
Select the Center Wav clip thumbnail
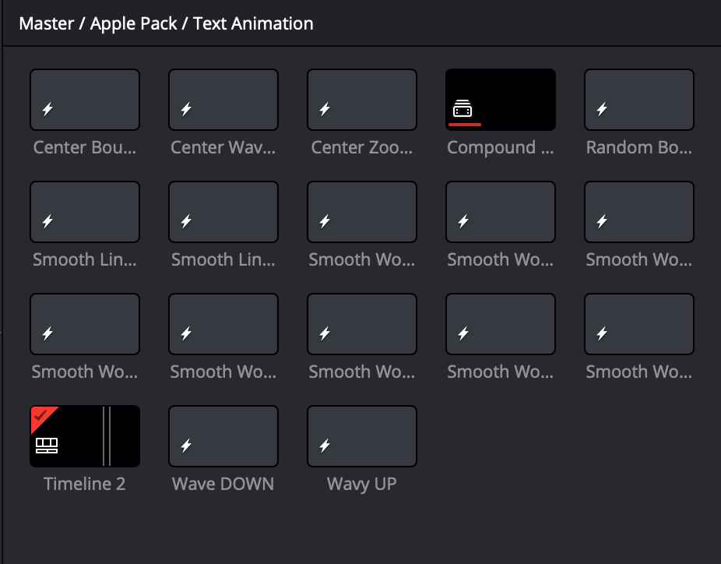click(x=223, y=99)
